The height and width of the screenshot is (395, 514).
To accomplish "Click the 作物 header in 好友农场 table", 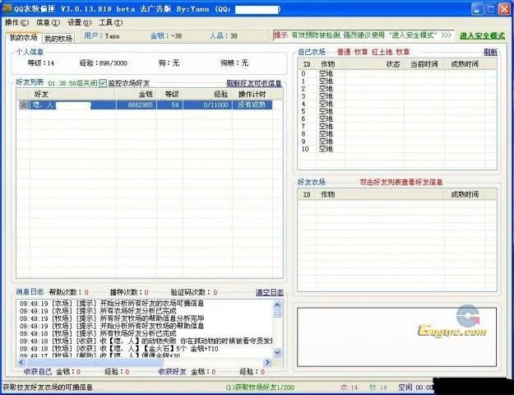I will click(380, 194).
